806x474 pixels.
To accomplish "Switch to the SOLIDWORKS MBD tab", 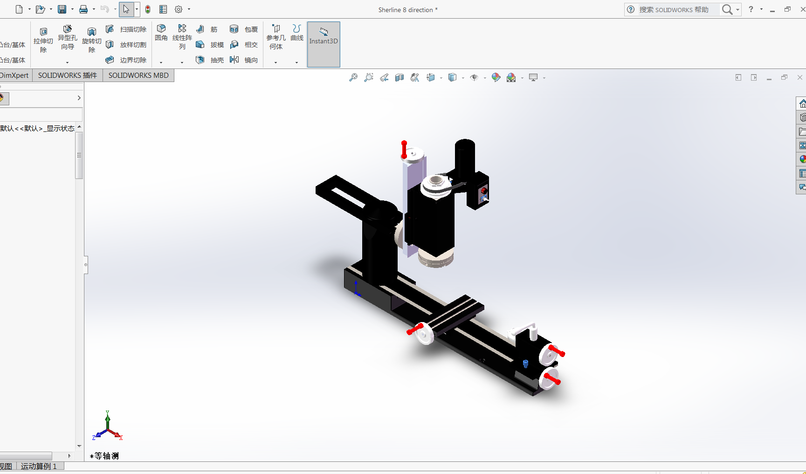I will (138, 76).
